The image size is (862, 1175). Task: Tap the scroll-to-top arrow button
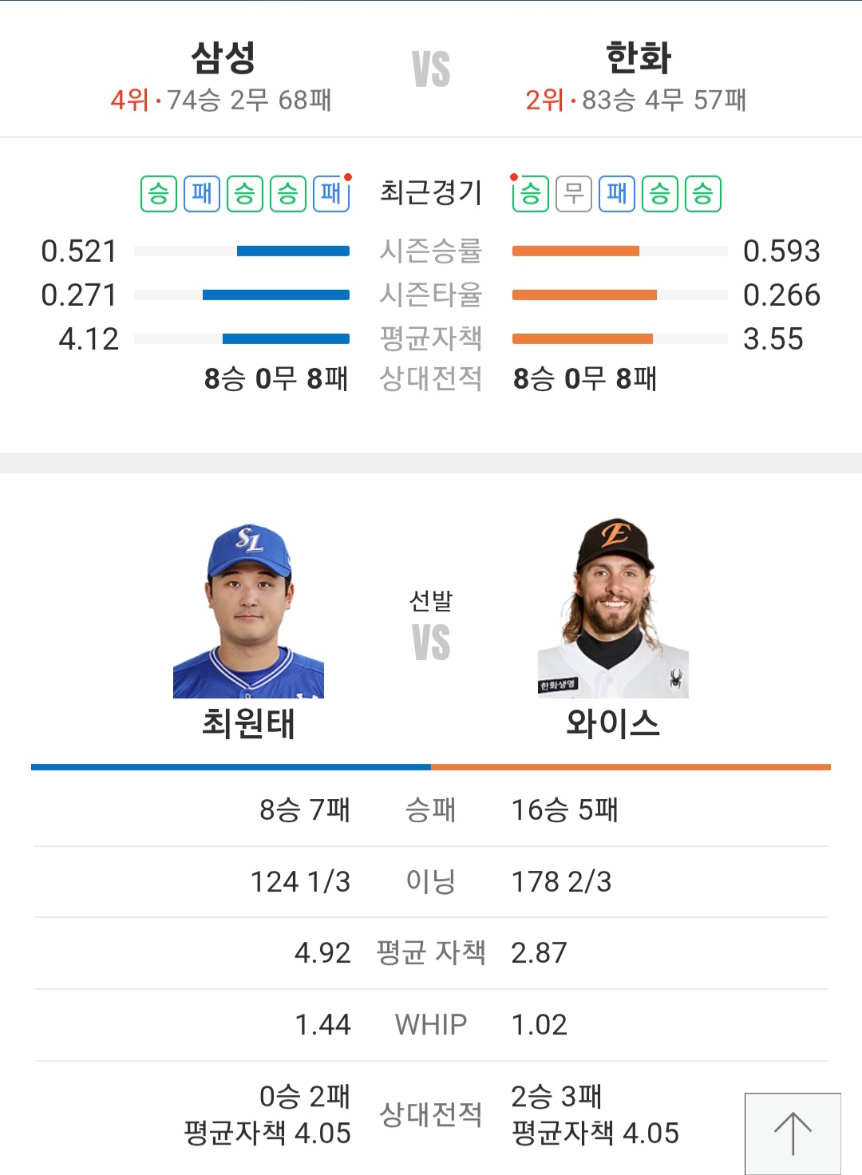[793, 1133]
